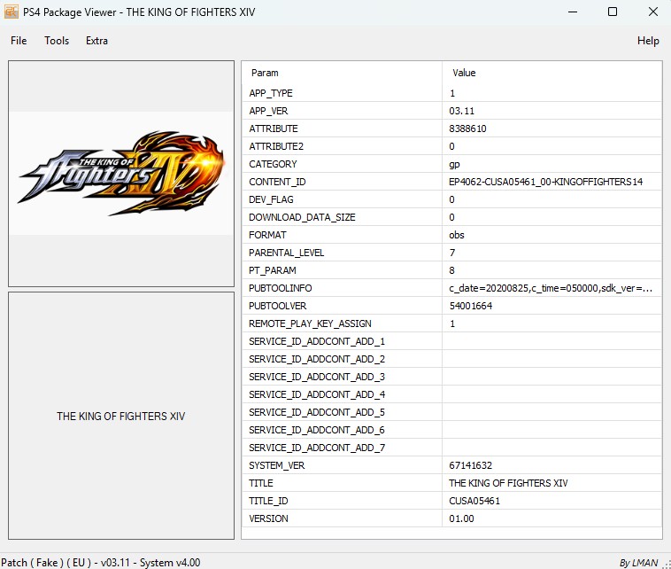671x569 pixels.
Task: Select the TITLE value THE KING OF FIGHTERS XIV
Action: pyautogui.click(x=508, y=483)
